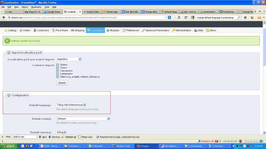This screenshot has height=149, width=266.
Task: Click the Import button
Action: (62, 83)
